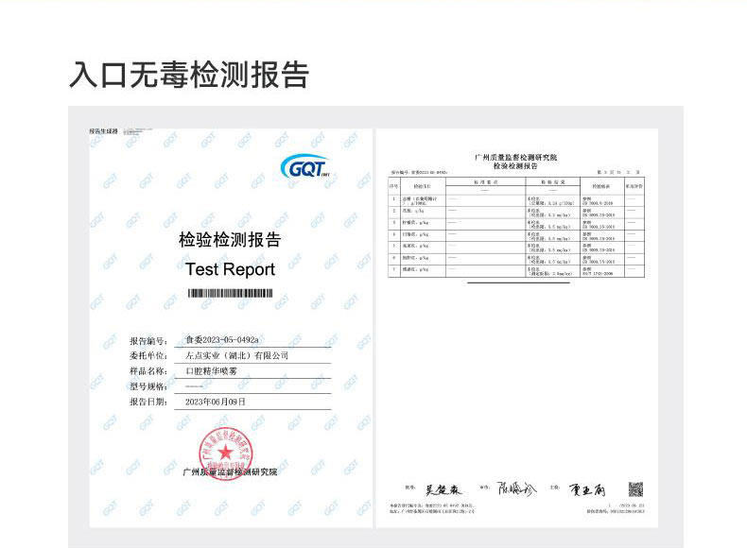Click the second page header 广州质量监督检测研究院
This screenshot has height=548, width=747.
coord(515,157)
